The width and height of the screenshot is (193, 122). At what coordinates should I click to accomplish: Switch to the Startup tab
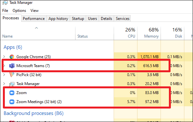pos(78,19)
